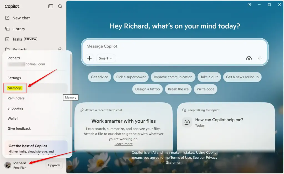Image resolution: width=284 pixels, height=174 pixels.
Task: Click the Work smarter with your files heading
Action: click(x=123, y=121)
